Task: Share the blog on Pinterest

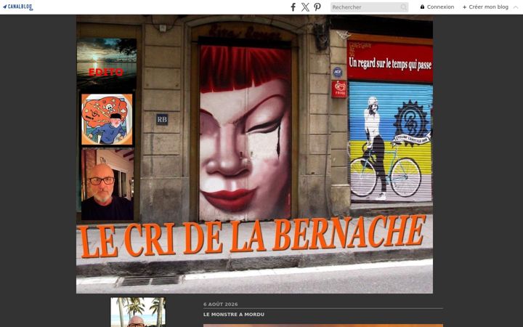Action: pos(317,7)
